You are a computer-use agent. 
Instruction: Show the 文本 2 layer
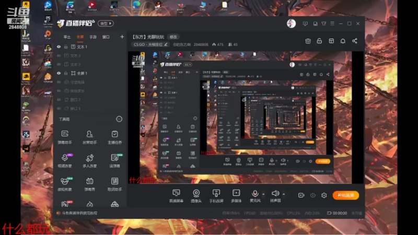tap(59, 64)
